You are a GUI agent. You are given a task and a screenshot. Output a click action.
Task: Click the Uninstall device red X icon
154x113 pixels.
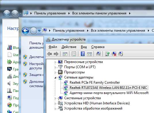click(114, 54)
